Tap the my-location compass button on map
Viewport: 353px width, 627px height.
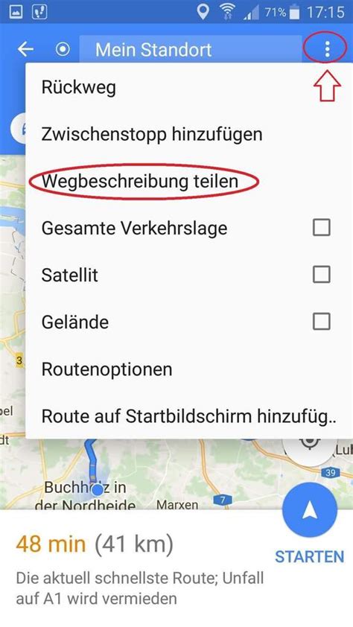(309, 445)
